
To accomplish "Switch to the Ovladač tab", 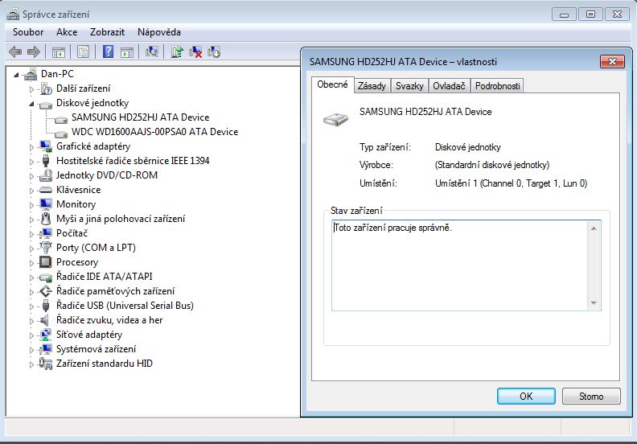I will click(x=449, y=86).
